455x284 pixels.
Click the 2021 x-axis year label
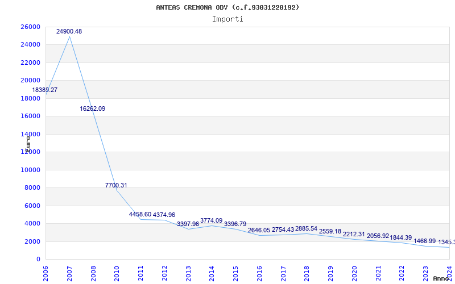click(378, 274)
